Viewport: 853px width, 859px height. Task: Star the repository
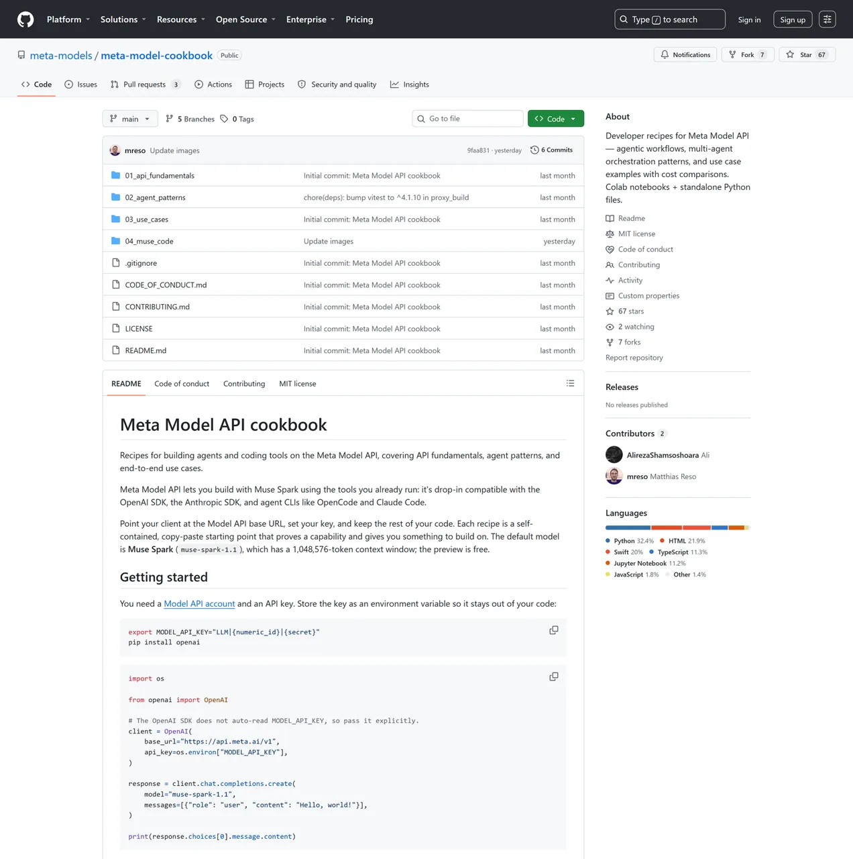click(x=807, y=55)
